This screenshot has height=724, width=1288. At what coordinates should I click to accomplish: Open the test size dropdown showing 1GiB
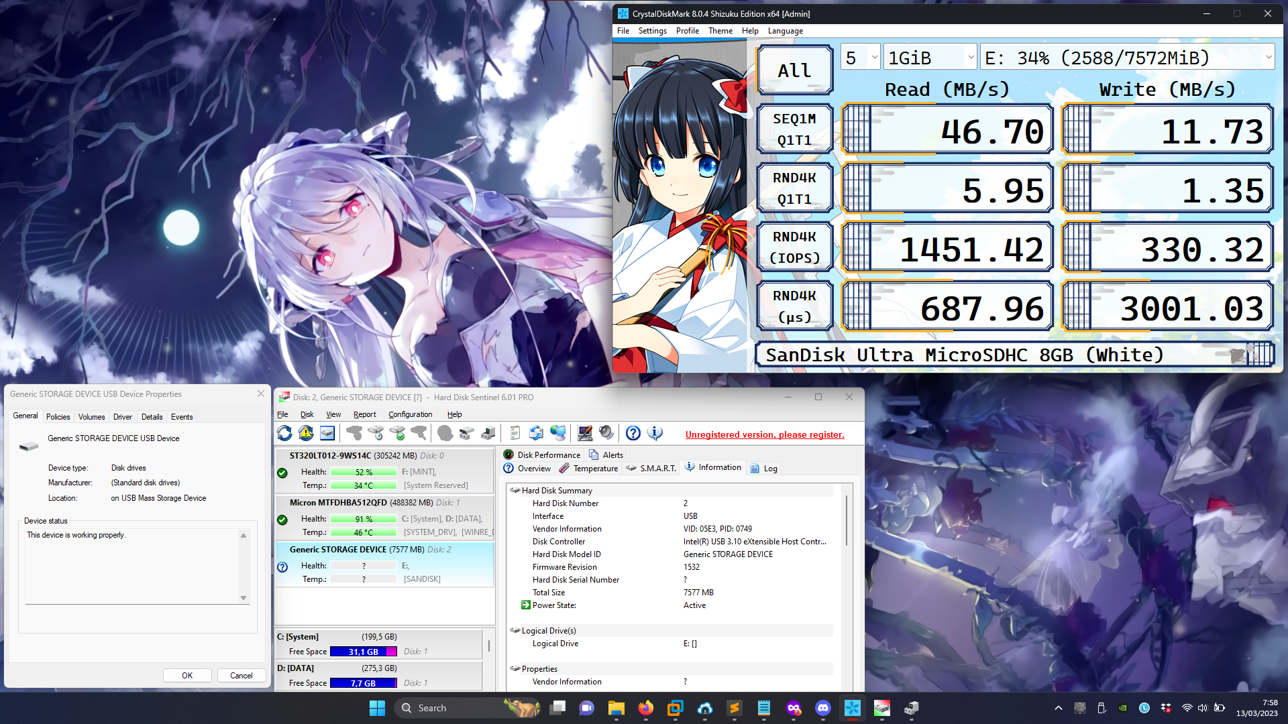point(930,58)
